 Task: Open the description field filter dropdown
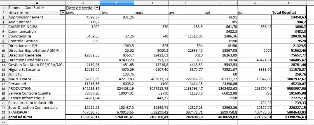(62, 13)
